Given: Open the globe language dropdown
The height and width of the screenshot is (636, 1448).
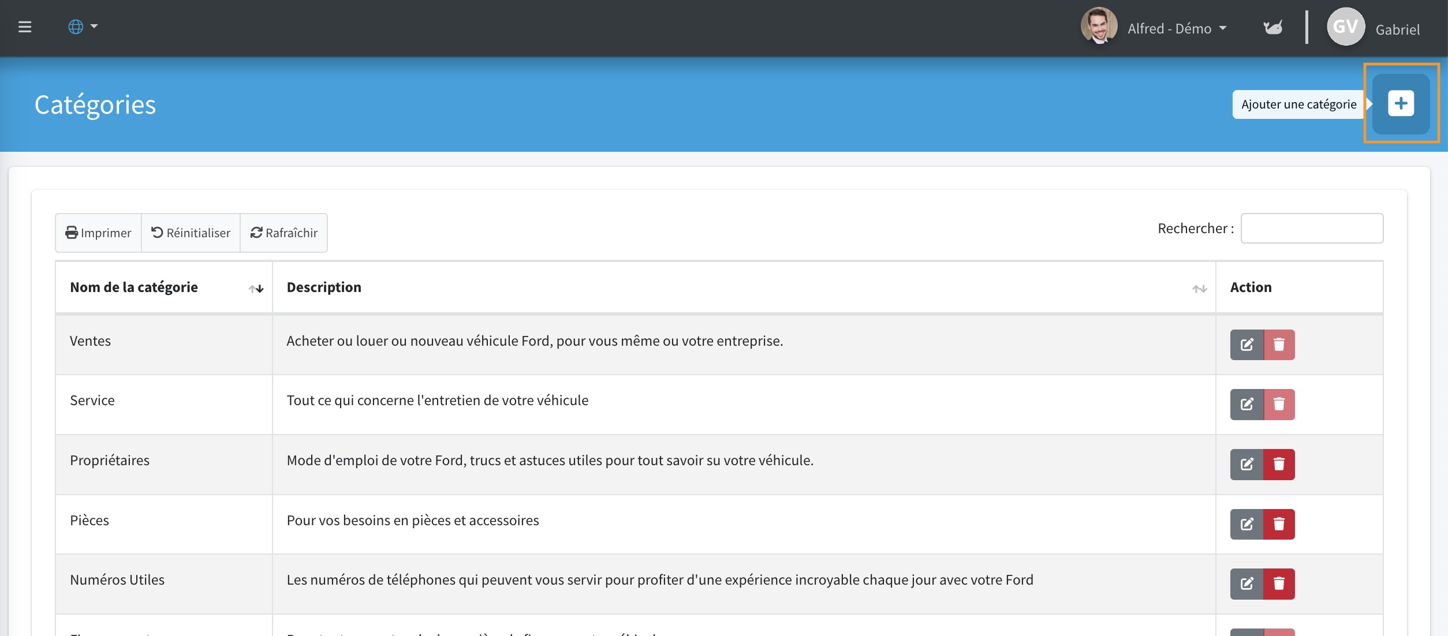Looking at the screenshot, I should (x=83, y=27).
